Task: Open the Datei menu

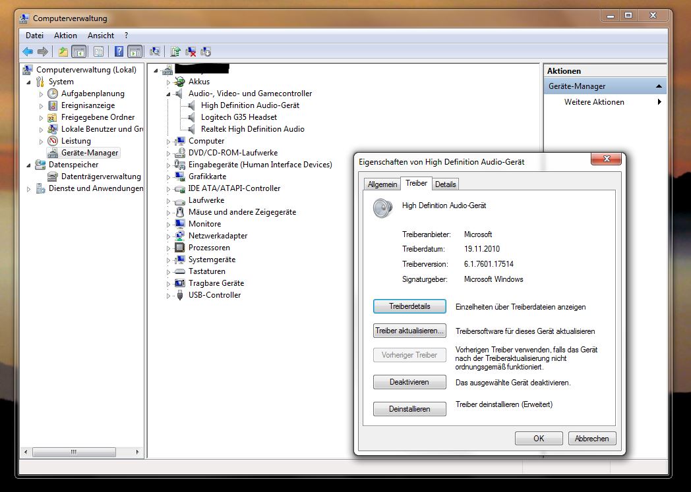Action: pyautogui.click(x=35, y=36)
